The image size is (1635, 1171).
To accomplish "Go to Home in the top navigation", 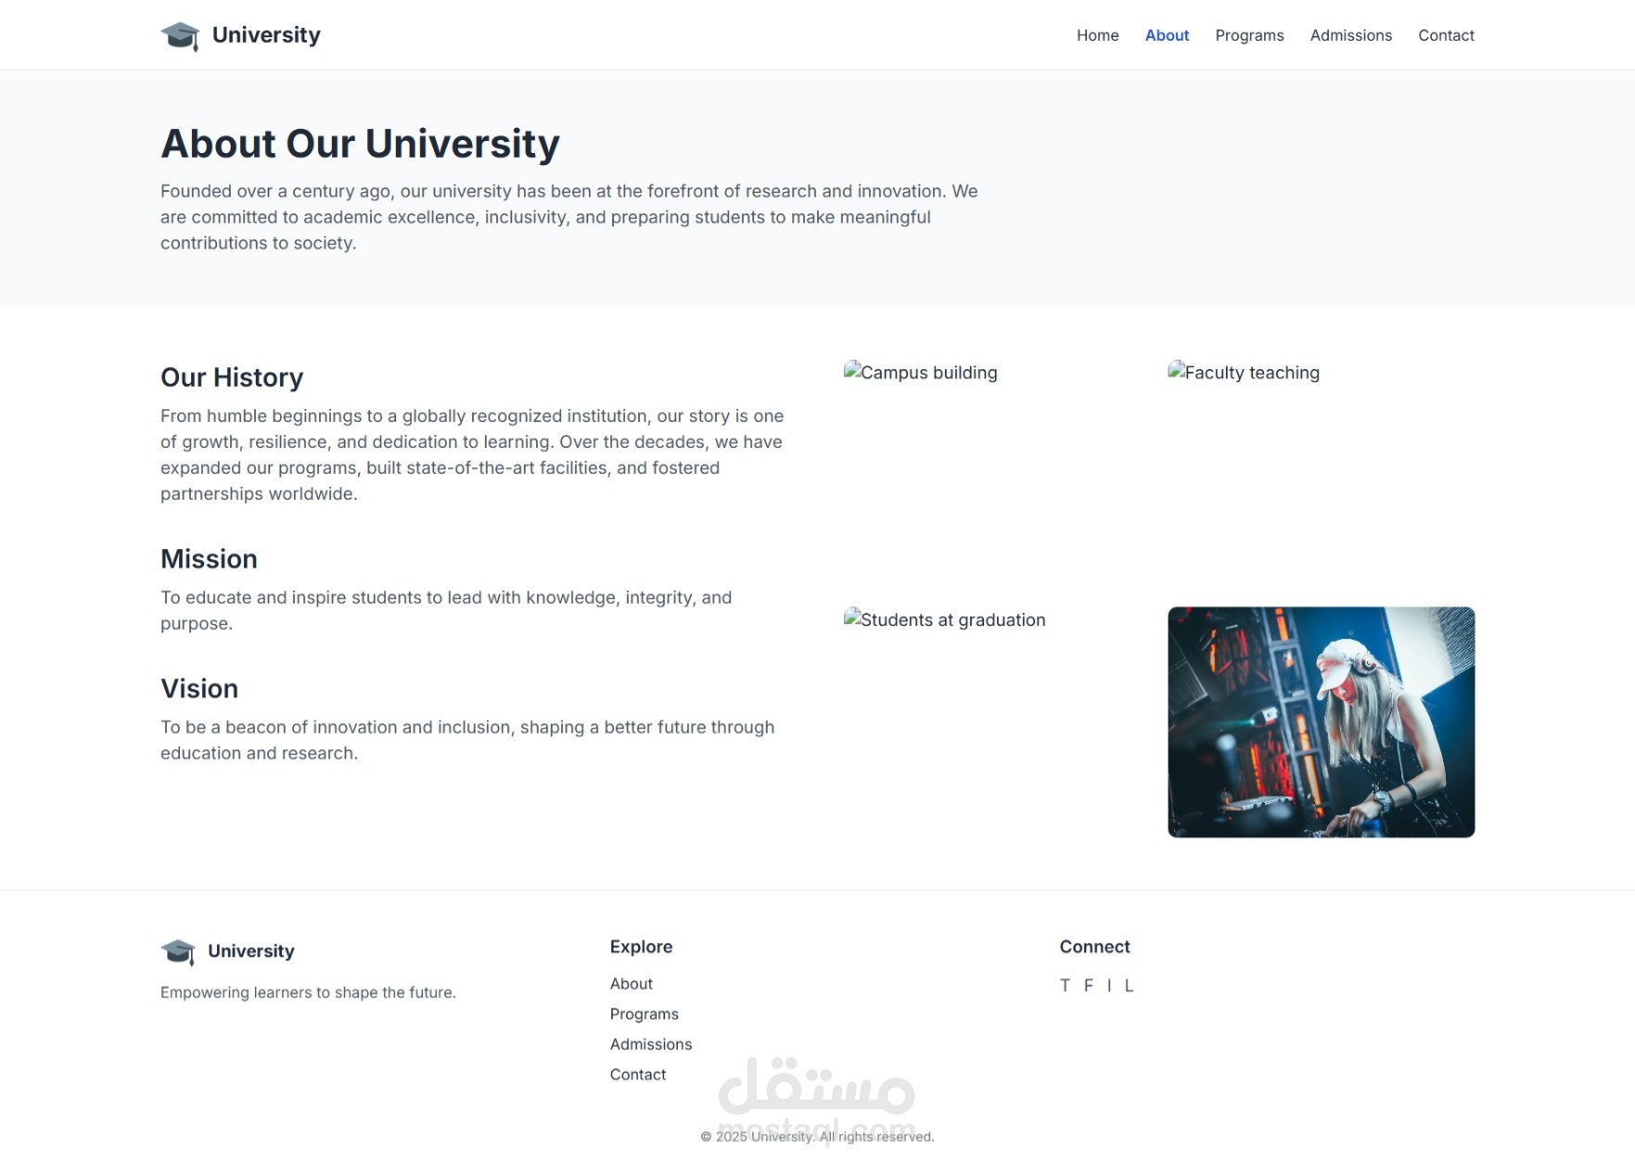I will pyautogui.click(x=1097, y=35).
